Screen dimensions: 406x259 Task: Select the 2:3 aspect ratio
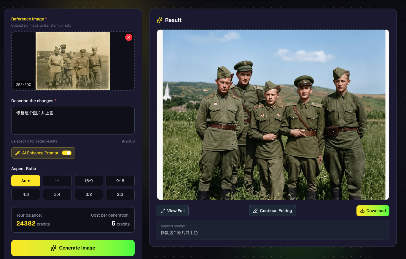(120, 194)
